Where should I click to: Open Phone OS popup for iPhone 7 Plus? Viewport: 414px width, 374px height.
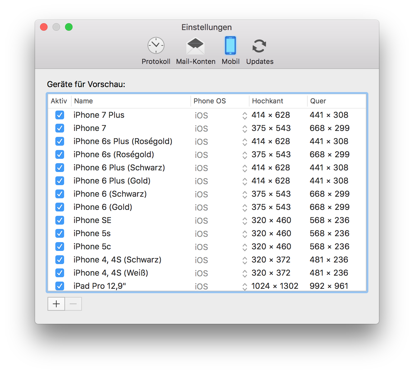(220, 115)
